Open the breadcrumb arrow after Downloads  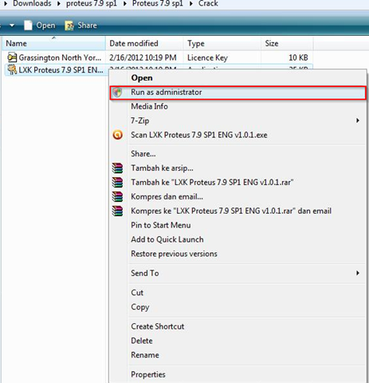59,4
